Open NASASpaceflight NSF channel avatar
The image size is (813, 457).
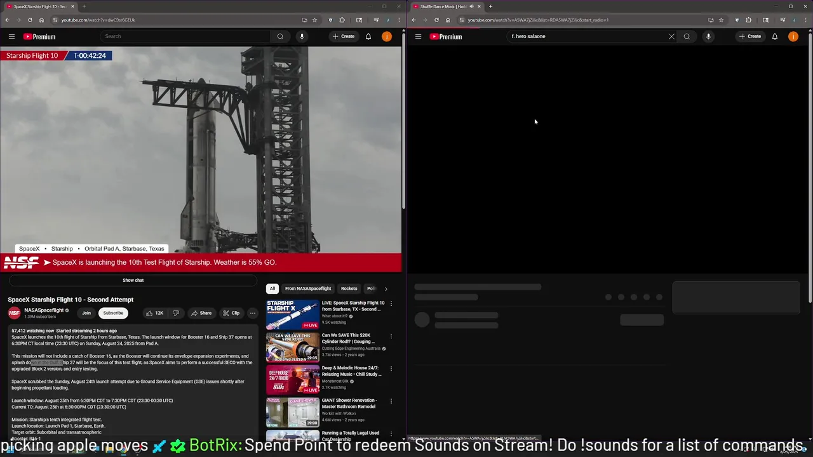(x=14, y=313)
